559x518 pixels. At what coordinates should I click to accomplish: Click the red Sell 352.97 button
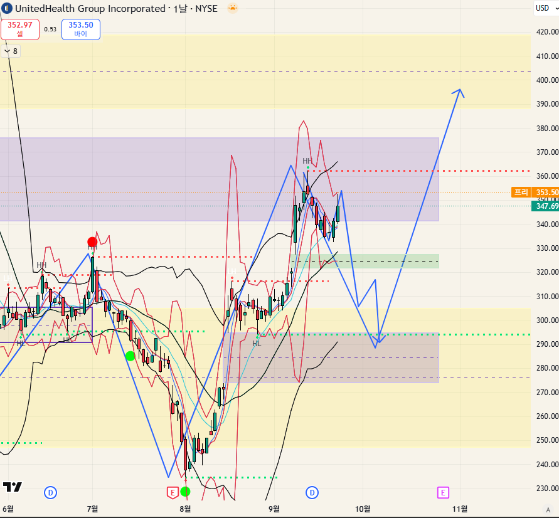pyautogui.click(x=20, y=29)
